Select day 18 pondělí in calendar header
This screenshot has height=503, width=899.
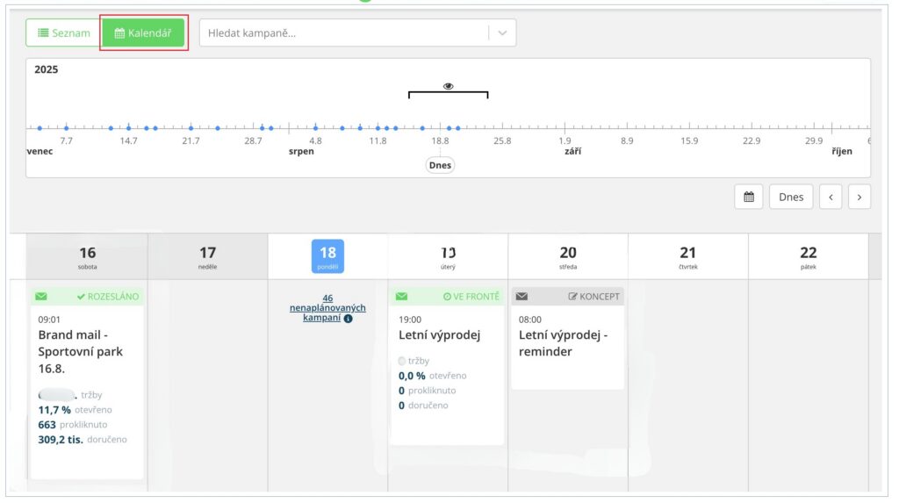click(x=327, y=255)
